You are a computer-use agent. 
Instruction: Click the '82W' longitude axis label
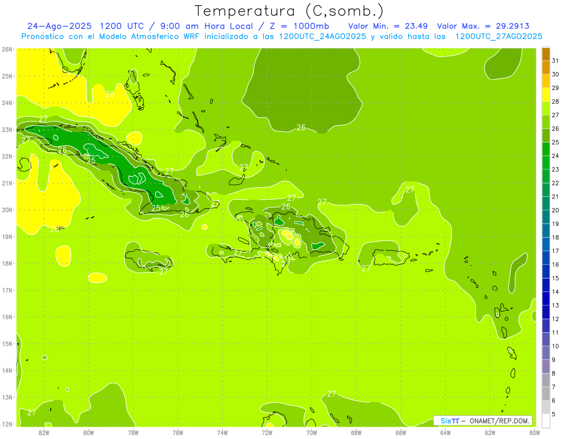click(44, 432)
